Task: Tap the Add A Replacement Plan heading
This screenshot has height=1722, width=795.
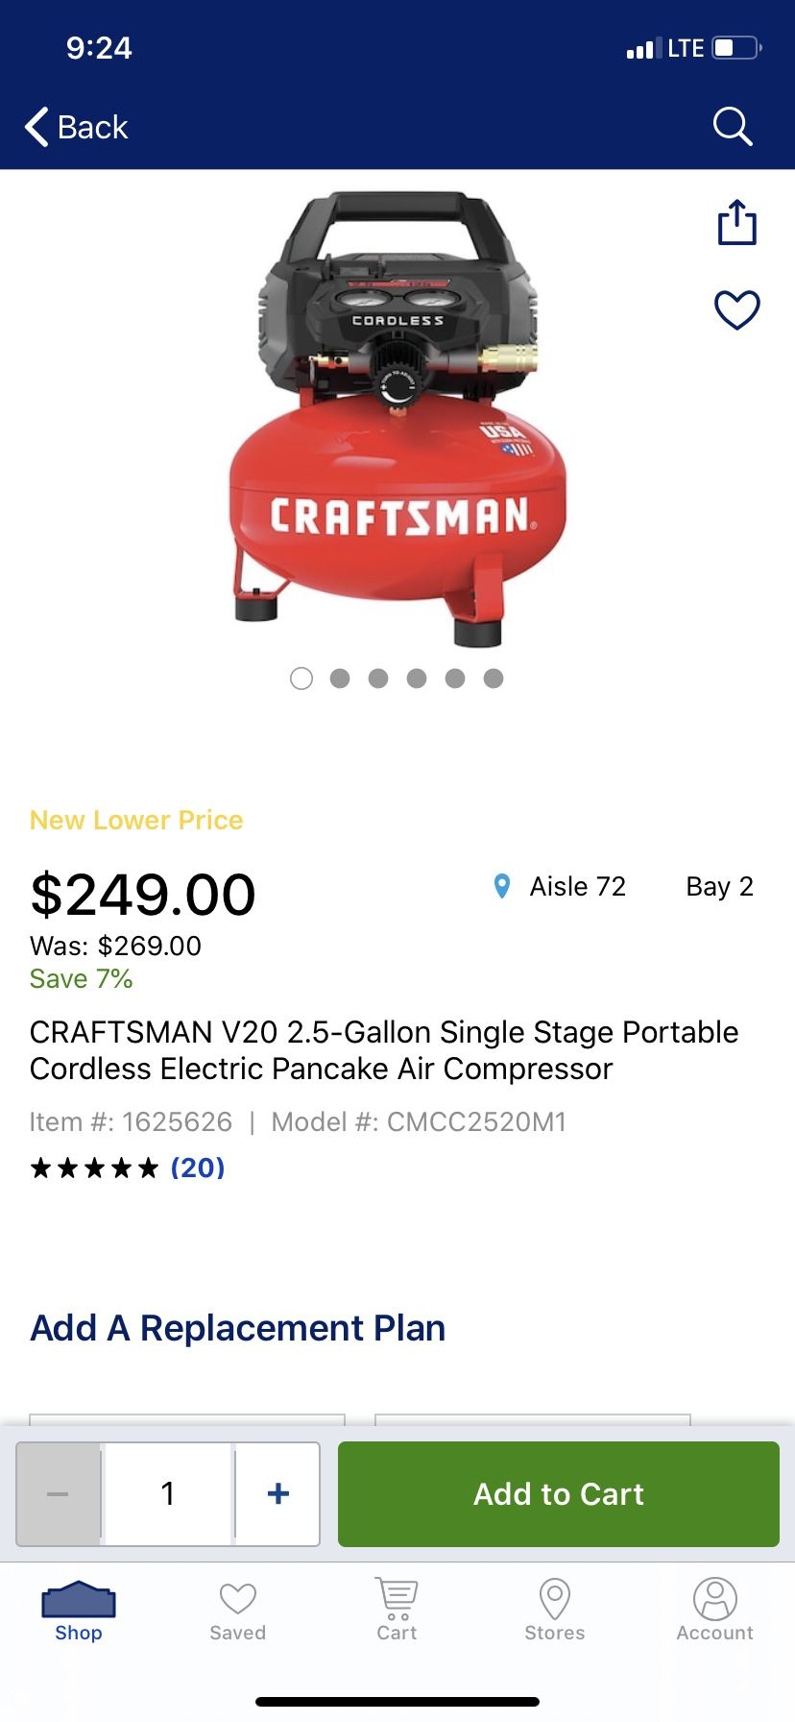Action: coord(238,1328)
